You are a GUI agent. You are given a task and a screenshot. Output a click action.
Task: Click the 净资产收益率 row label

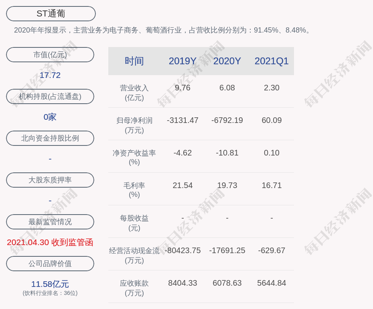(134, 158)
